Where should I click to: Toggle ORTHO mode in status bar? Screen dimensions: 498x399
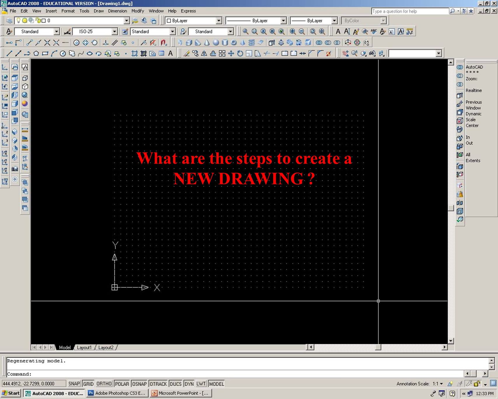[104, 384]
